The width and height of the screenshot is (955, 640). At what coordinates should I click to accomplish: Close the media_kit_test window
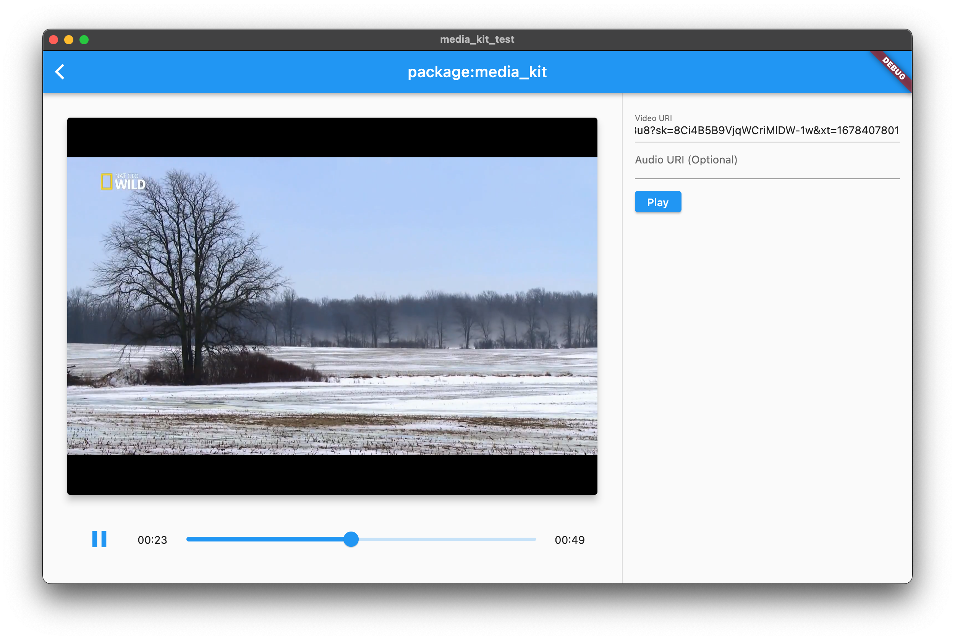coord(53,40)
